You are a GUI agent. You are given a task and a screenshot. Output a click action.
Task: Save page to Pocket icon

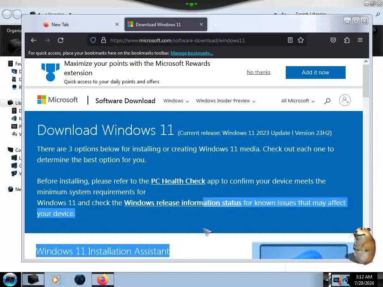coord(333,40)
